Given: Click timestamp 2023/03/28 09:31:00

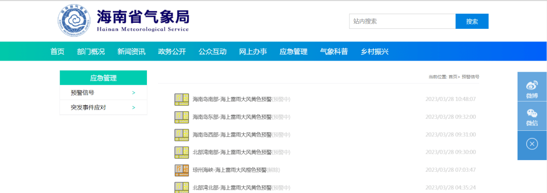Looking at the screenshot, I should coord(450,135).
